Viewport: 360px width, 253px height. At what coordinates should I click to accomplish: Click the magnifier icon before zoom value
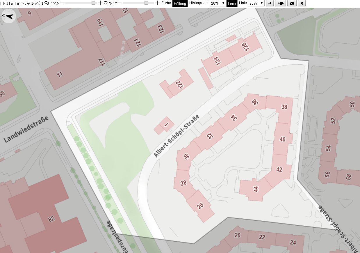pos(46,3)
